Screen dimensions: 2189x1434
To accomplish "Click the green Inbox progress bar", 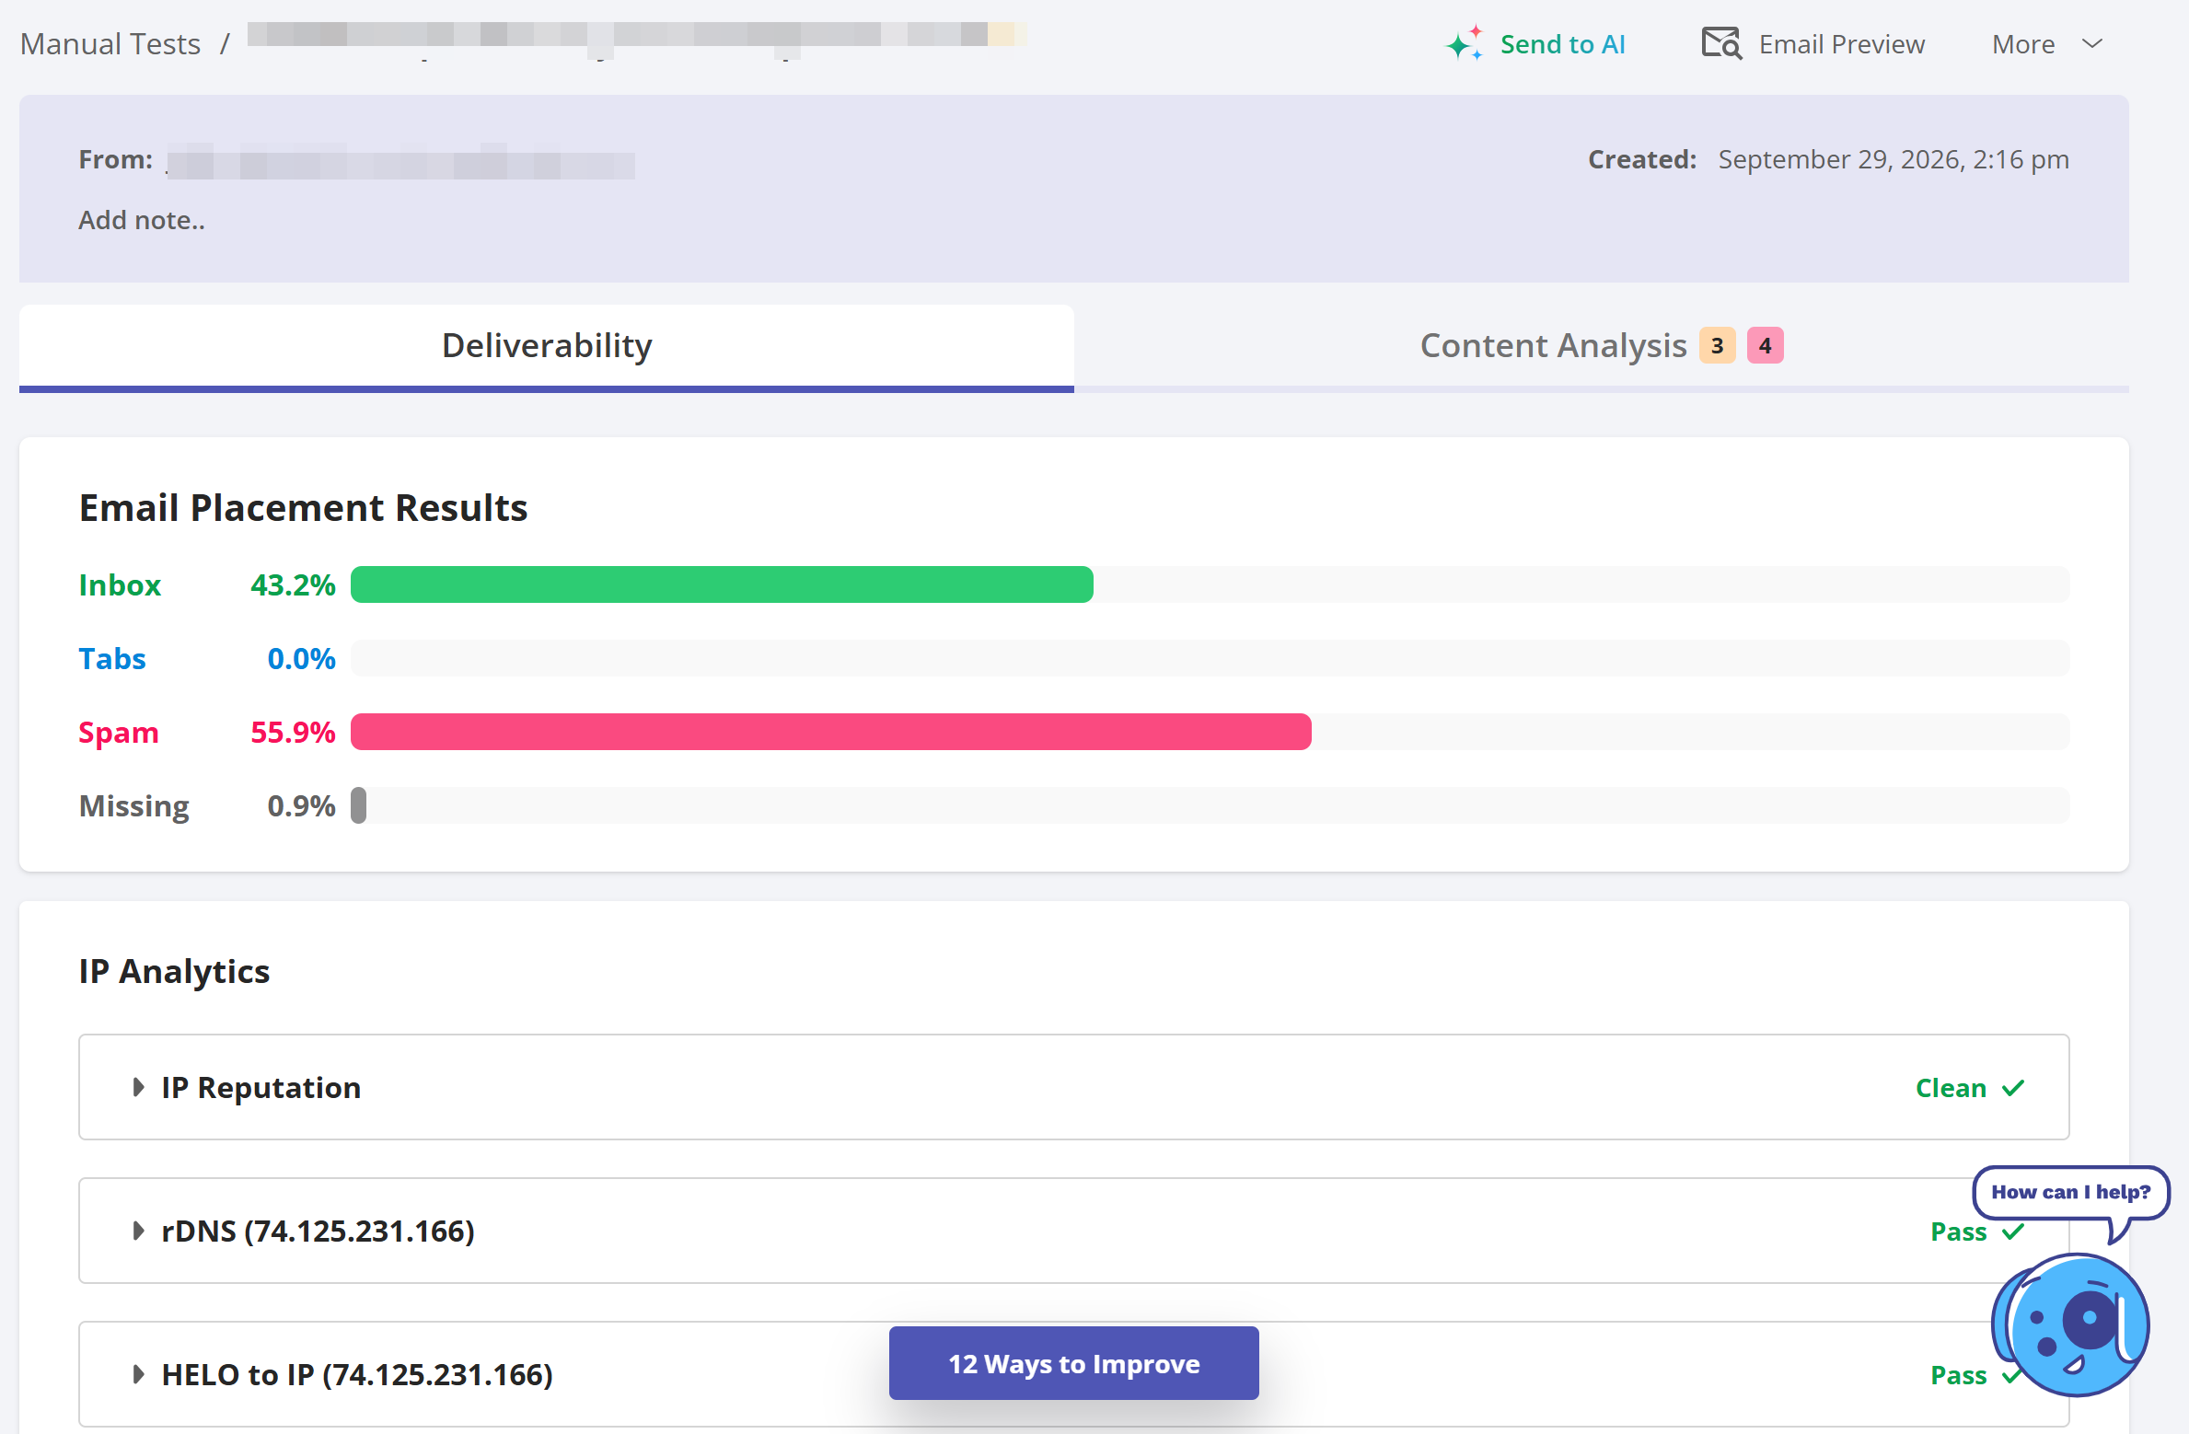I will pyautogui.click(x=722, y=584).
